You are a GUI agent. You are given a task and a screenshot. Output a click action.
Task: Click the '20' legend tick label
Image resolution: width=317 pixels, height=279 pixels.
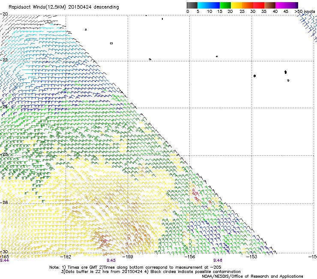click(230, 12)
